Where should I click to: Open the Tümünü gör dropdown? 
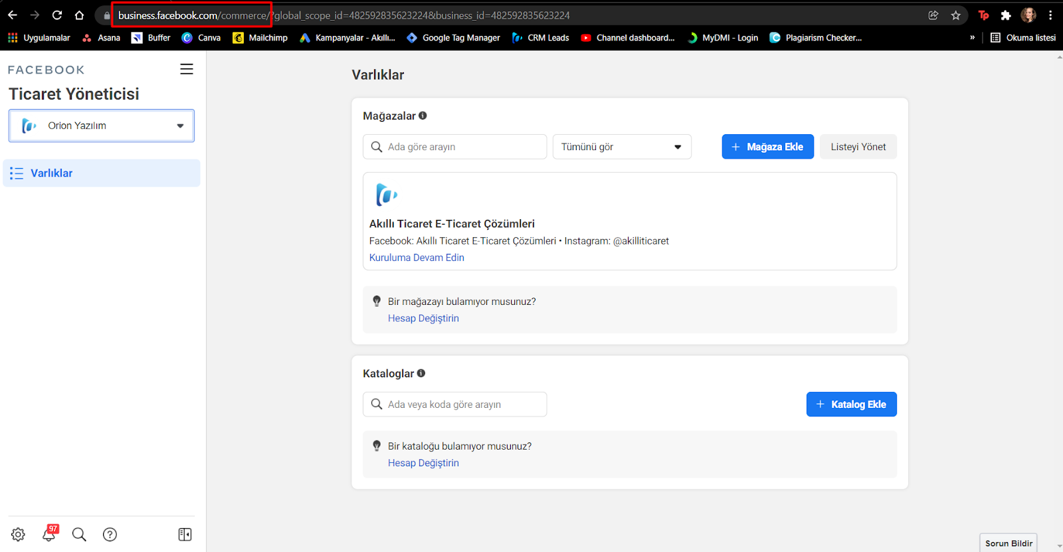coord(622,147)
